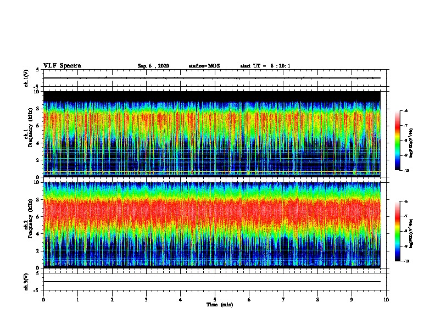Viewport: 435px width, 336px height.
Task: Click time axis tick label '1'
Action: click(x=77, y=300)
